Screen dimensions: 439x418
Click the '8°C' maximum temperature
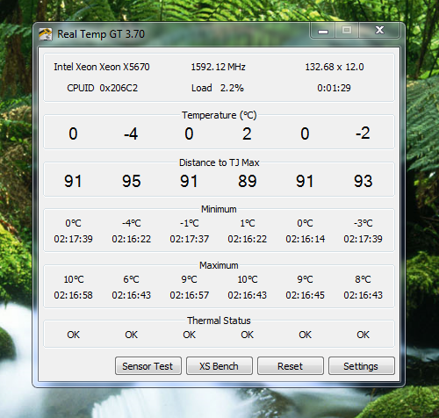pos(363,279)
